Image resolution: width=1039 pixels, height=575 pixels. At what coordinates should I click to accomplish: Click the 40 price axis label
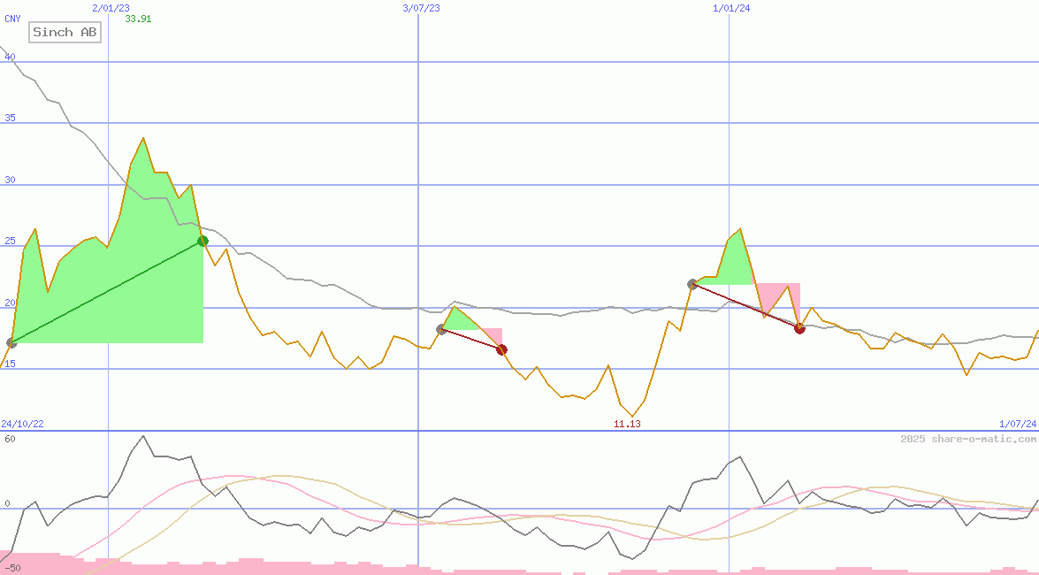click(x=10, y=57)
